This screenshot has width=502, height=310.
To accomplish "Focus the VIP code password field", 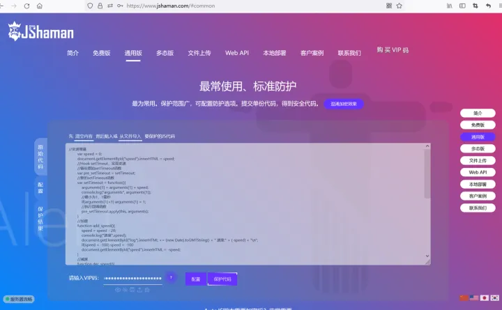I will 132,278.
